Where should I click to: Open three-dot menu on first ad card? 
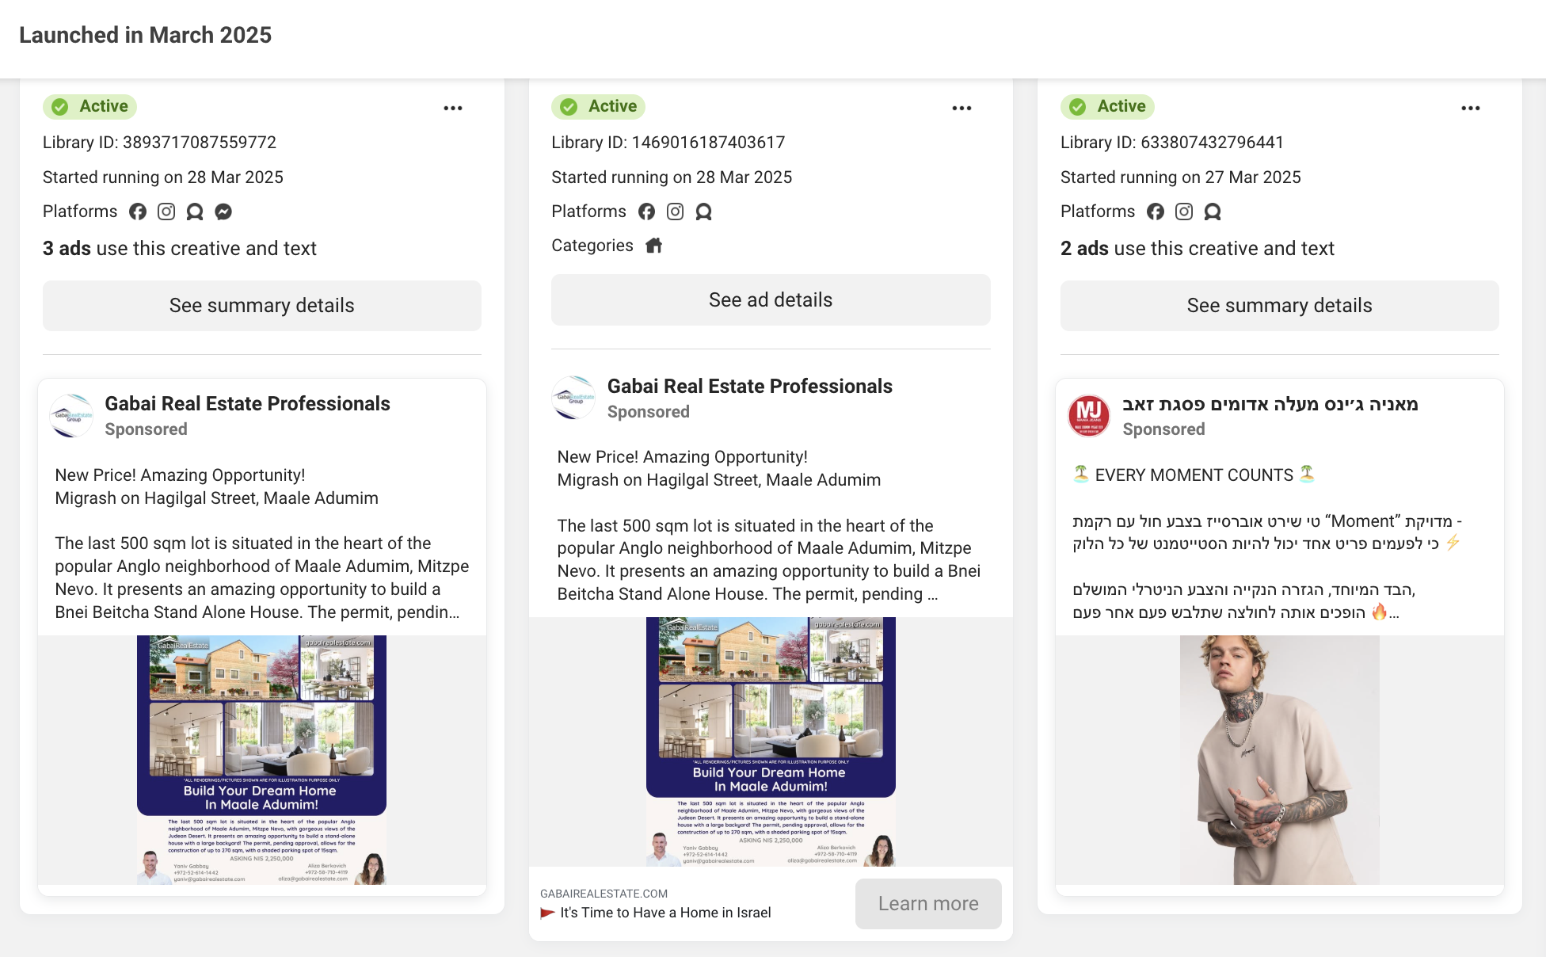pyautogui.click(x=453, y=108)
